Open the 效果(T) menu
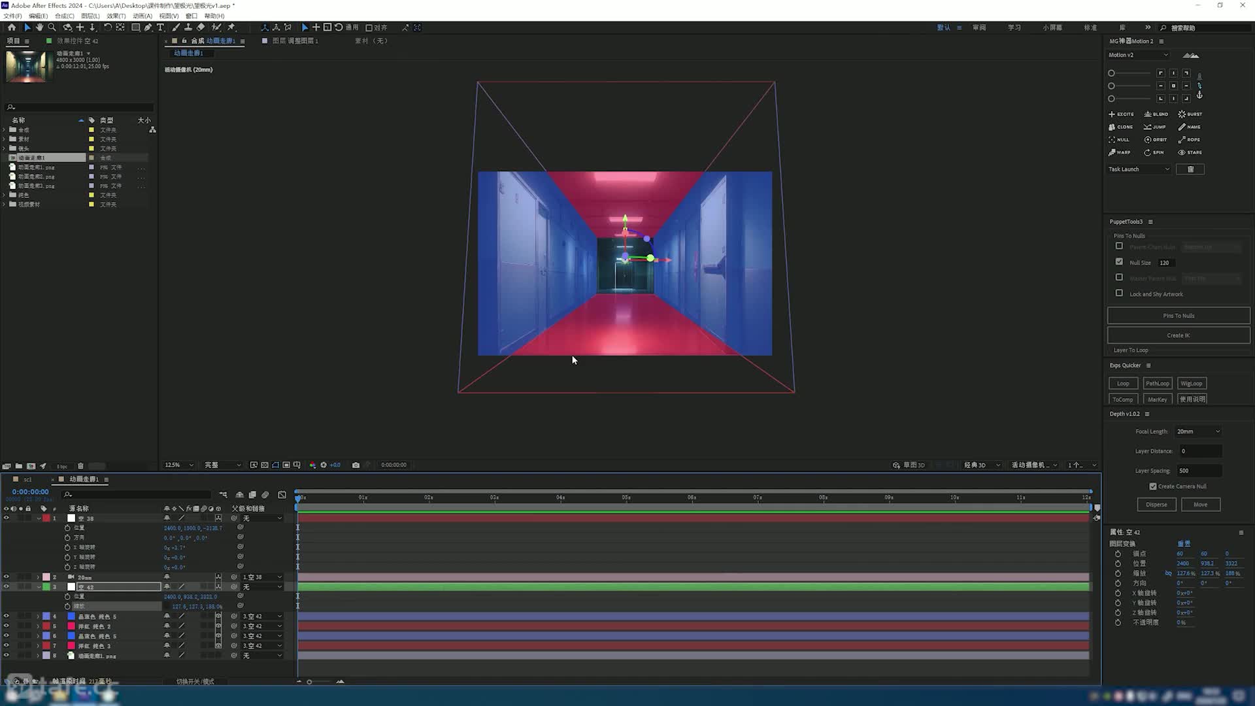The width and height of the screenshot is (1255, 706). [x=116, y=16]
